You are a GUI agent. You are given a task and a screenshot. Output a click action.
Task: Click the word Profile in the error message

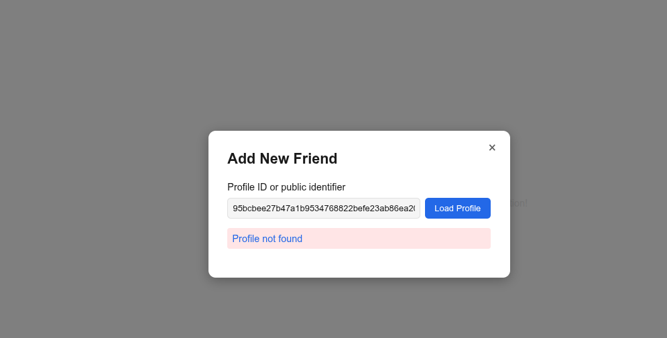245,239
